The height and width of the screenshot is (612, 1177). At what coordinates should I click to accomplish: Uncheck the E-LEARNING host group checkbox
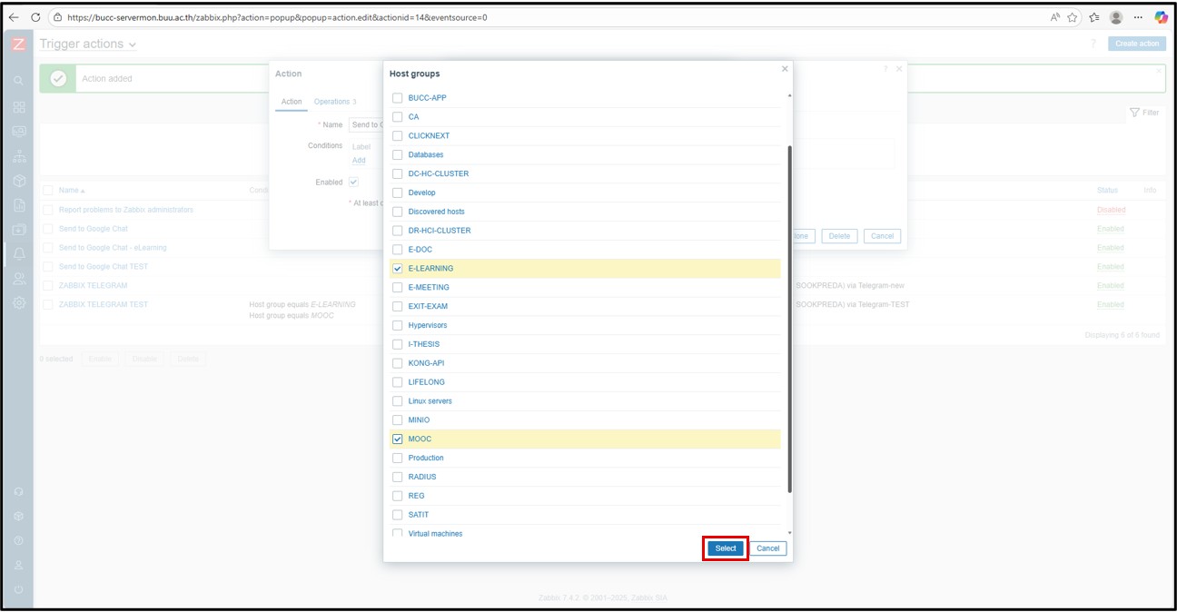tap(397, 269)
